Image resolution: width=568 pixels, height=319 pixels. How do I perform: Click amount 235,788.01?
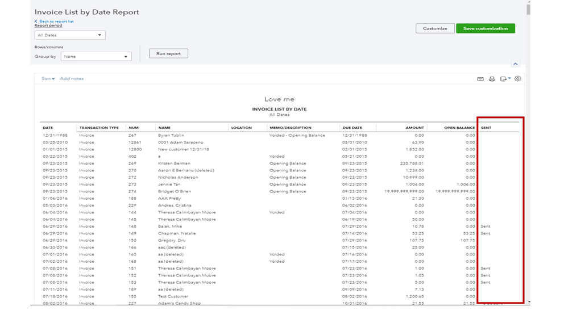[x=412, y=163]
